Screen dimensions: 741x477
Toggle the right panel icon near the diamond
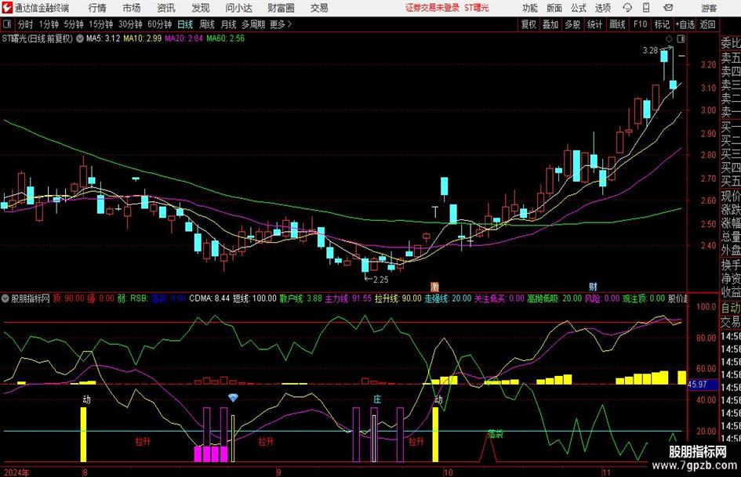pyautogui.click(x=681, y=38)
